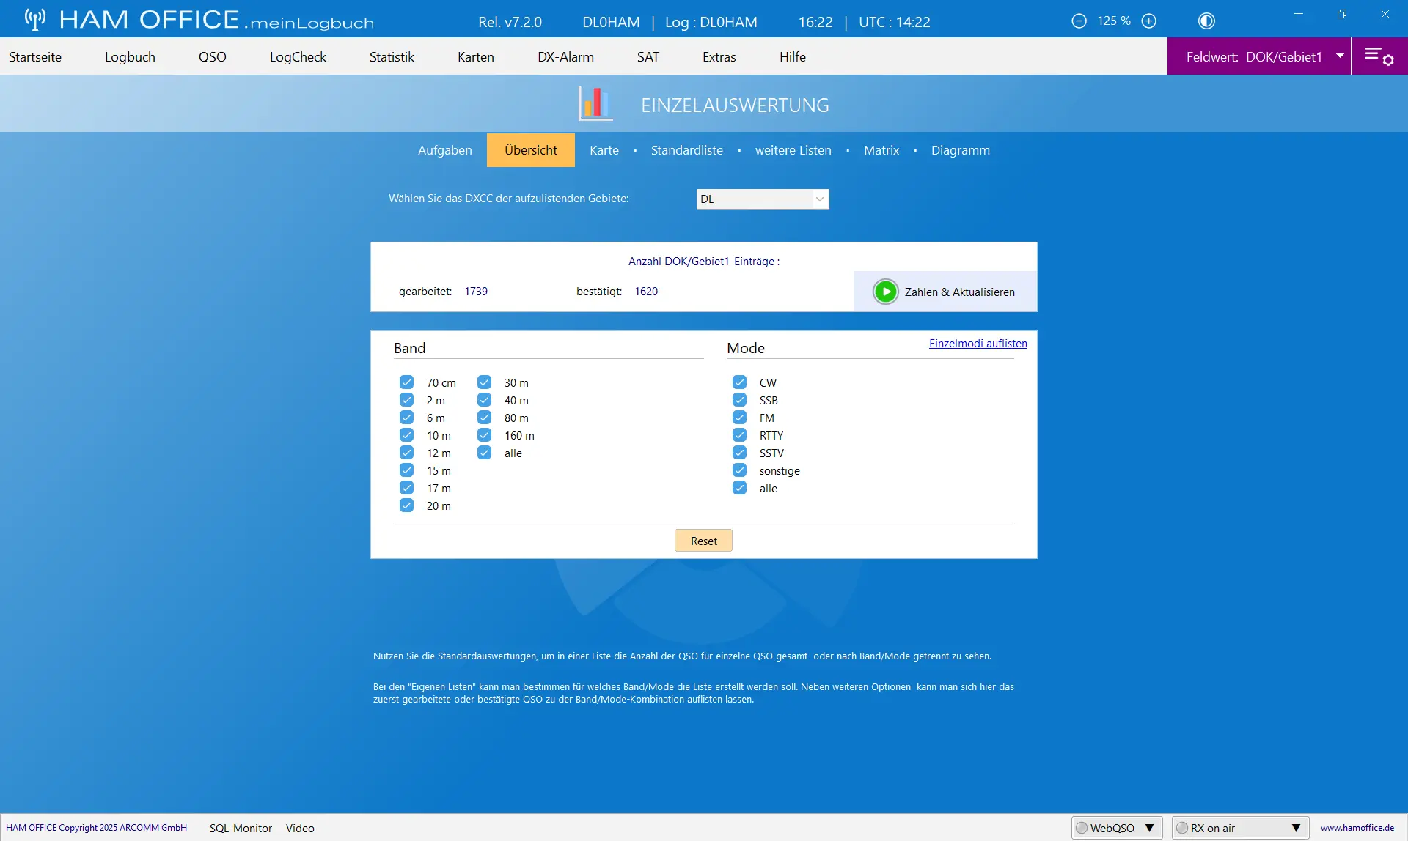Toggle the 20 m band checkbox
This screenshot has width=1408, height=841.
406,505
